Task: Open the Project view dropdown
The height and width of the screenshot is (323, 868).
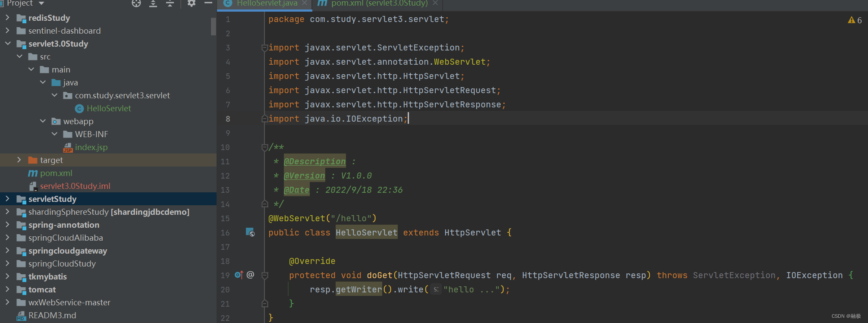Action: (41, 3)
